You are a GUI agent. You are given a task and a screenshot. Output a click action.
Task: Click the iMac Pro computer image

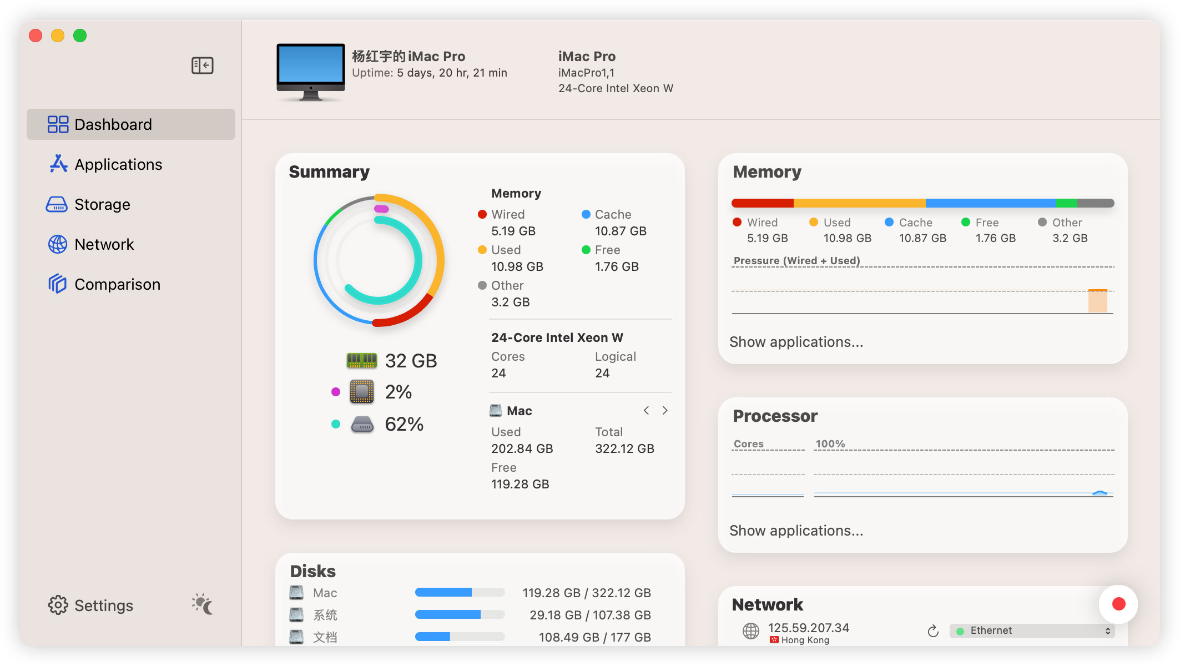310,72
